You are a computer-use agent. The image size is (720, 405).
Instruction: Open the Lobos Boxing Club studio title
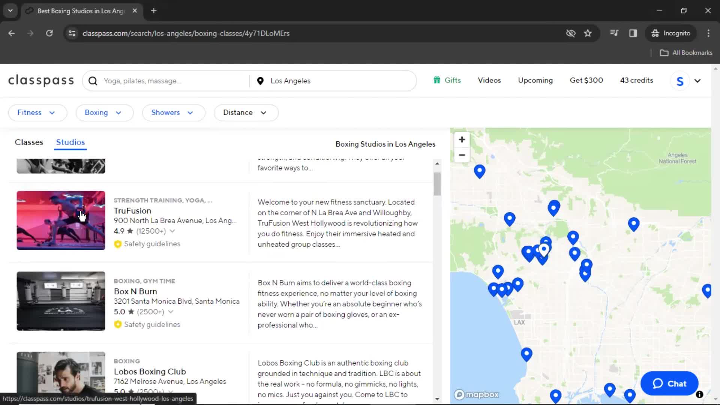(x=150, y=372)
